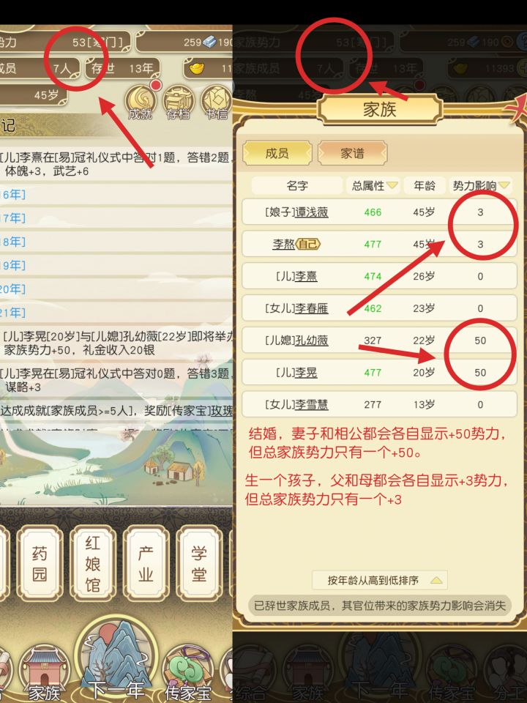Open the 产业 building button
The height and width of the screenshot is (703, 527).
coord(146,564)
